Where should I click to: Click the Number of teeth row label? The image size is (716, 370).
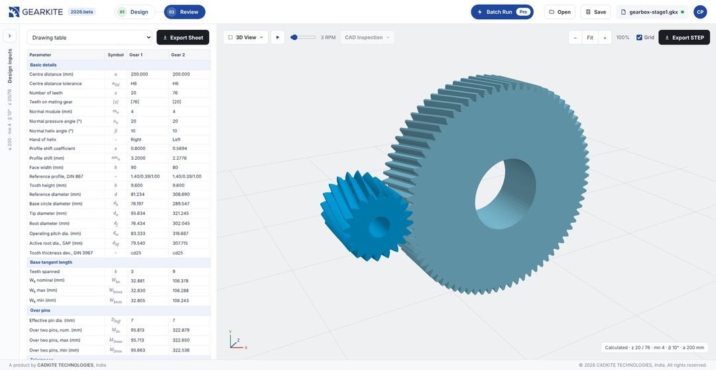click(x=46, y=93)
